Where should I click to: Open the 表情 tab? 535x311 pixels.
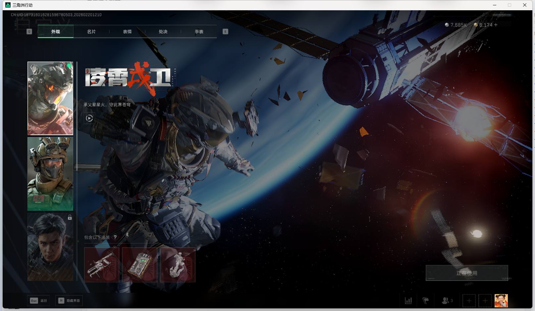[x=127, y=31]
